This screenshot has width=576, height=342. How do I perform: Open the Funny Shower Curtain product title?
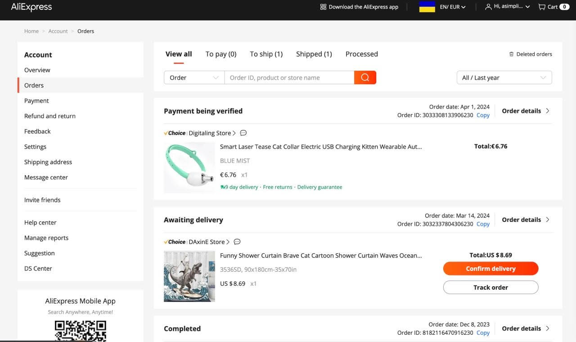[x=321, y=256]
